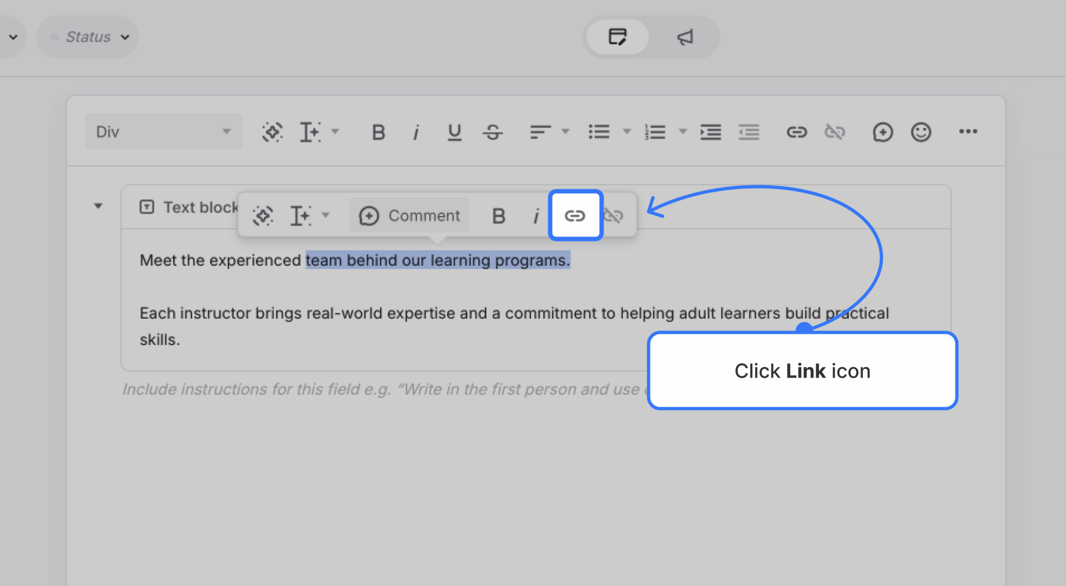Click the AI sparkle icon in the toolbar
The width and height of the screenshot is (1066, 586).
(272, 132)
